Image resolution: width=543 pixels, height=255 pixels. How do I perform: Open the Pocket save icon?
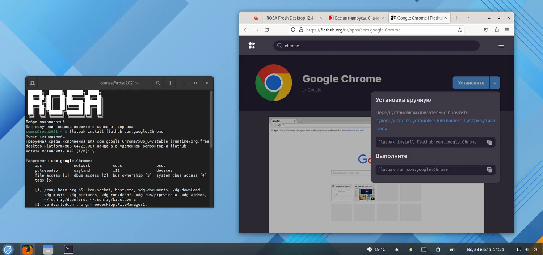(486, 30)
